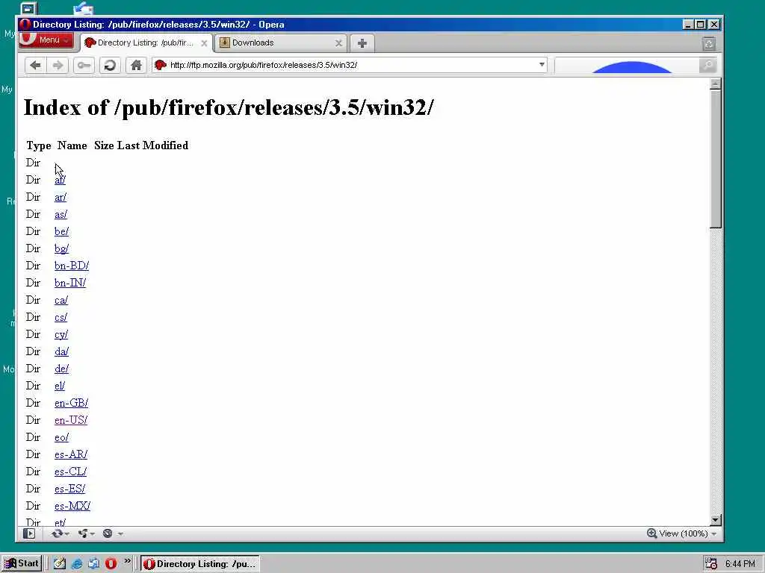Click the vertical scrollbar thumb
This screenshot has width=765, height=573.
click(x=715, y=158)
